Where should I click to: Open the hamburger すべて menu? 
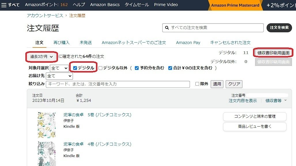10,5
